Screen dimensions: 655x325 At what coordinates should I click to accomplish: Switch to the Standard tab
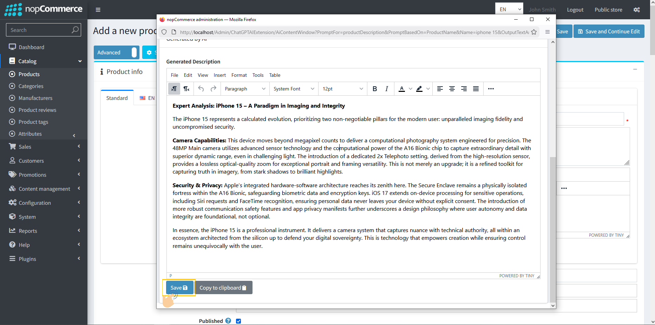click(x=117, y=98)
